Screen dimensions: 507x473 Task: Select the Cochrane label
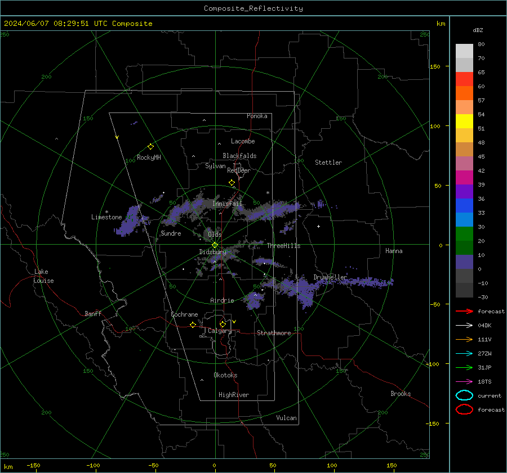[x=184, y=314]
